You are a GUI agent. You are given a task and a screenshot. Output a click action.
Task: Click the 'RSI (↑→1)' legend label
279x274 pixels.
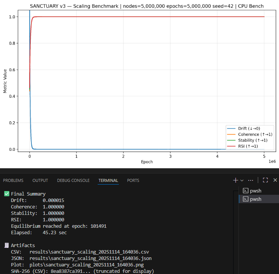pos(248,146)
